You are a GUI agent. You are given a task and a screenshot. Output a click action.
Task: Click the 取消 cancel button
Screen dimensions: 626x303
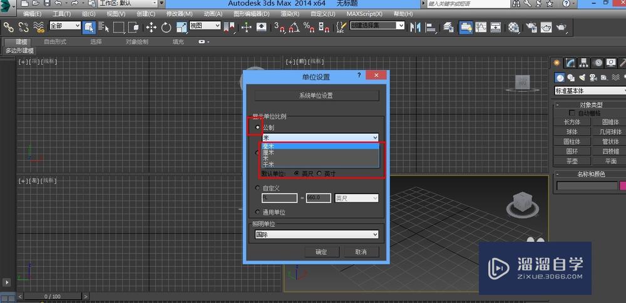pyautogui.click(x=361, y=252)
